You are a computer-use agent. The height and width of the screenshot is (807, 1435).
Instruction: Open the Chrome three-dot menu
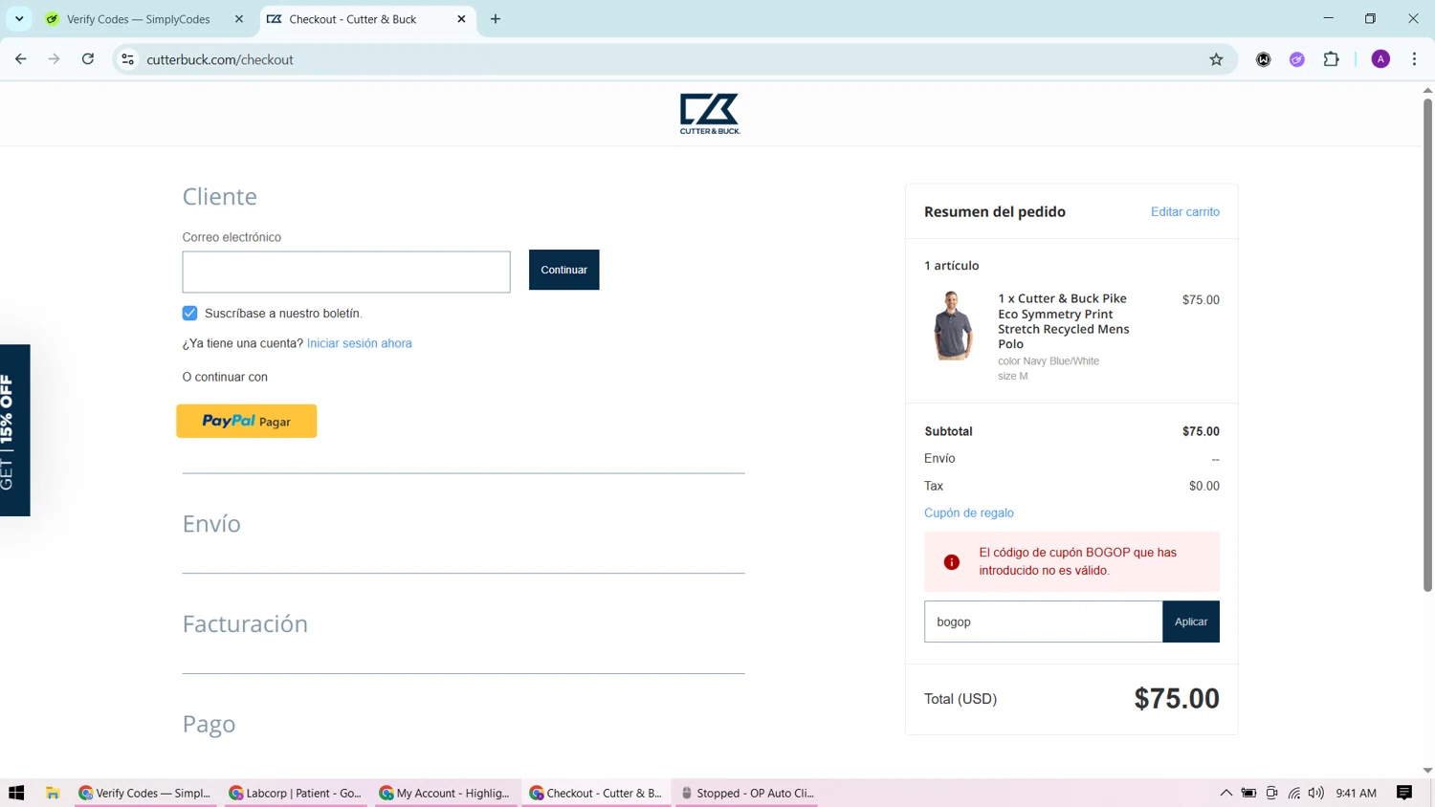click(1414, 59)
